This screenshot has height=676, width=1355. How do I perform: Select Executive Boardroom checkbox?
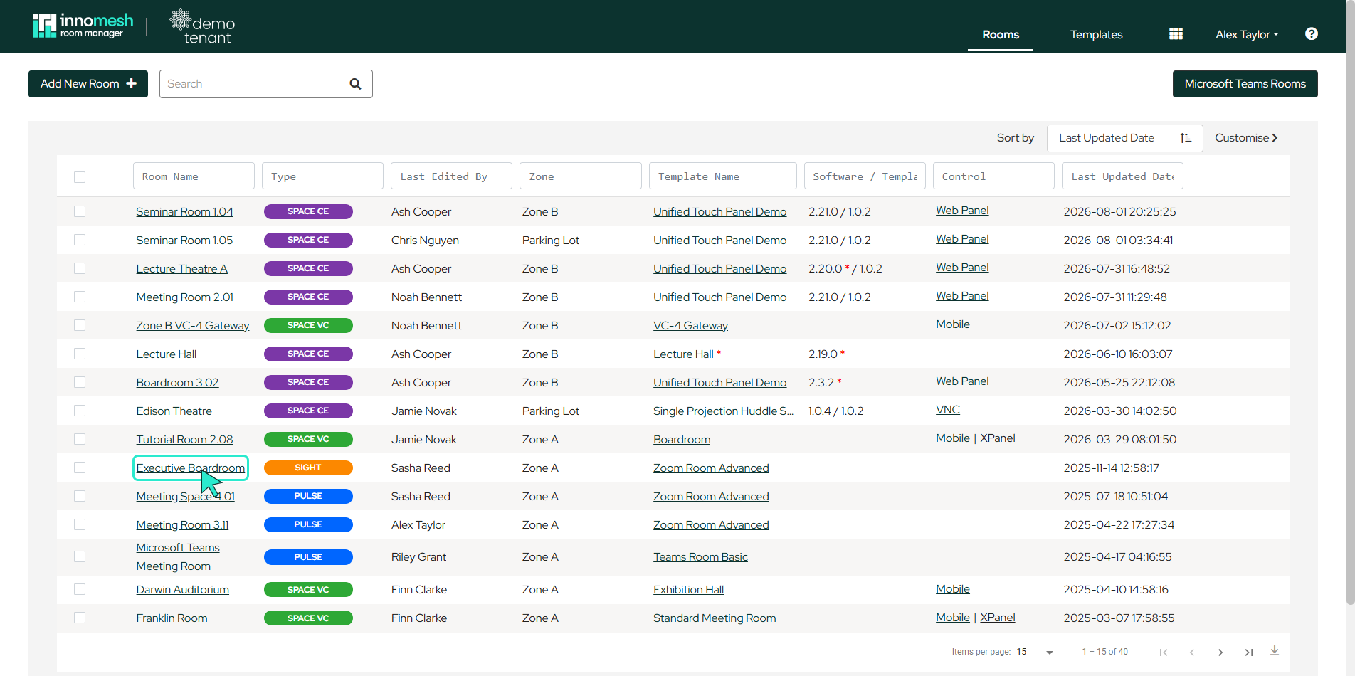click(x=80, y=468)
